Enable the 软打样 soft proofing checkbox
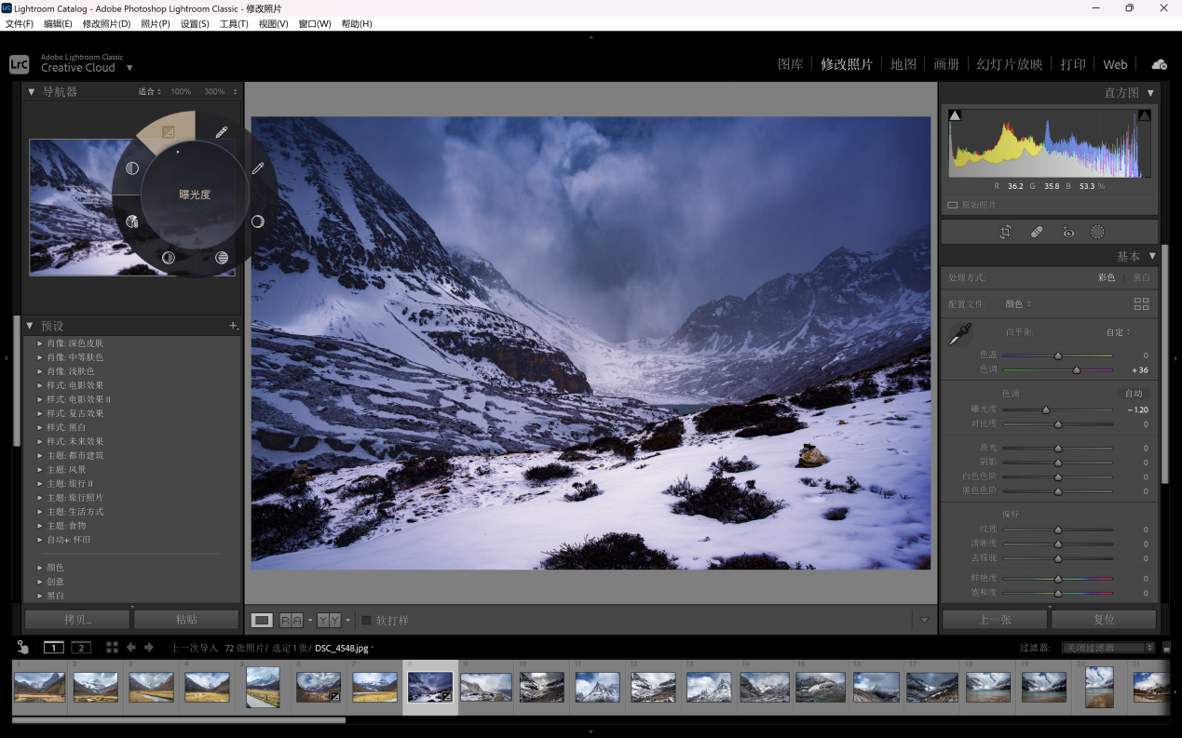 click(366, 621)
